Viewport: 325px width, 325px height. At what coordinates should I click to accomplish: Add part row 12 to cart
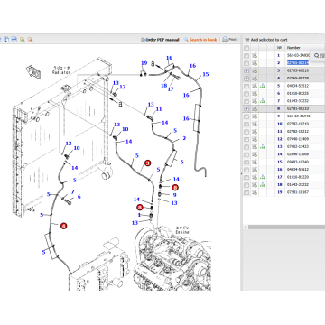[x=255, y=139]
